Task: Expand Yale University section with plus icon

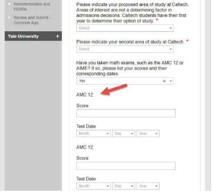Action: click(58, 36)
